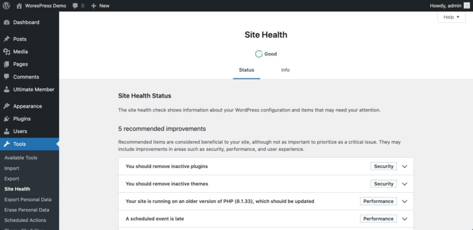Open the Export submenu link
473x230 pixels.
coord(12,179)
